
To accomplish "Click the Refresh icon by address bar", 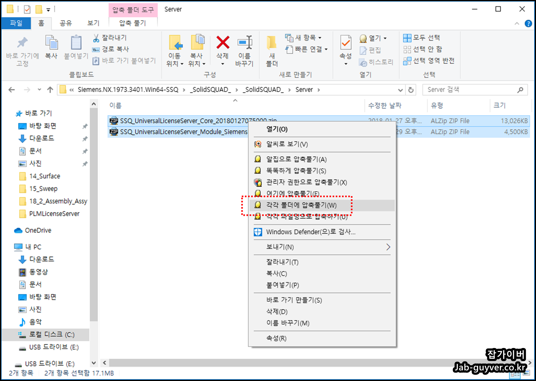I will click(411, 90).
